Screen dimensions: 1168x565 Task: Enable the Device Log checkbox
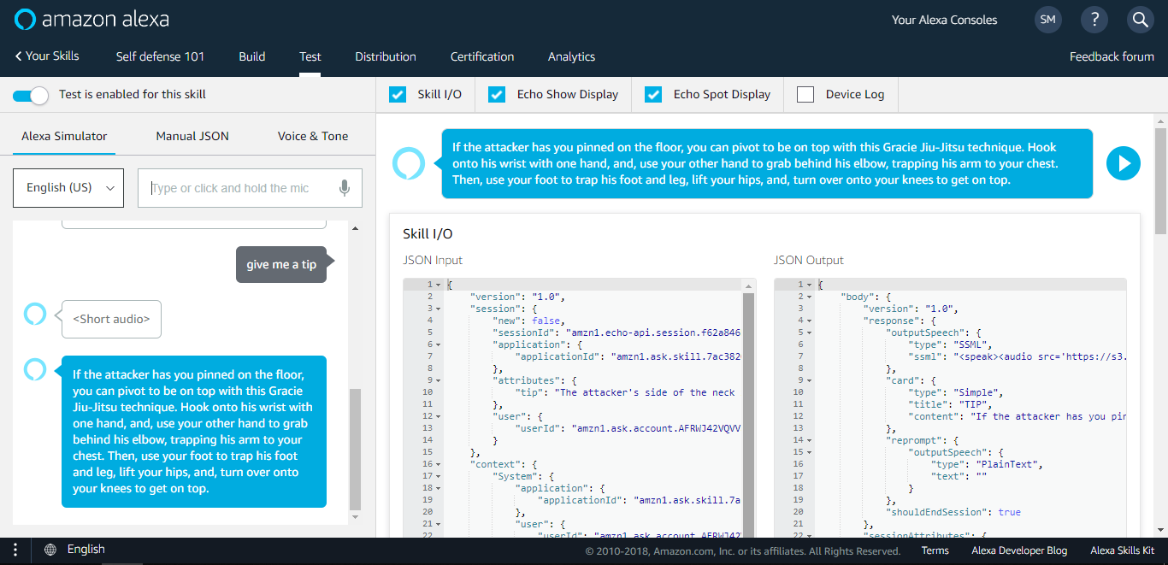pos(805,95)
